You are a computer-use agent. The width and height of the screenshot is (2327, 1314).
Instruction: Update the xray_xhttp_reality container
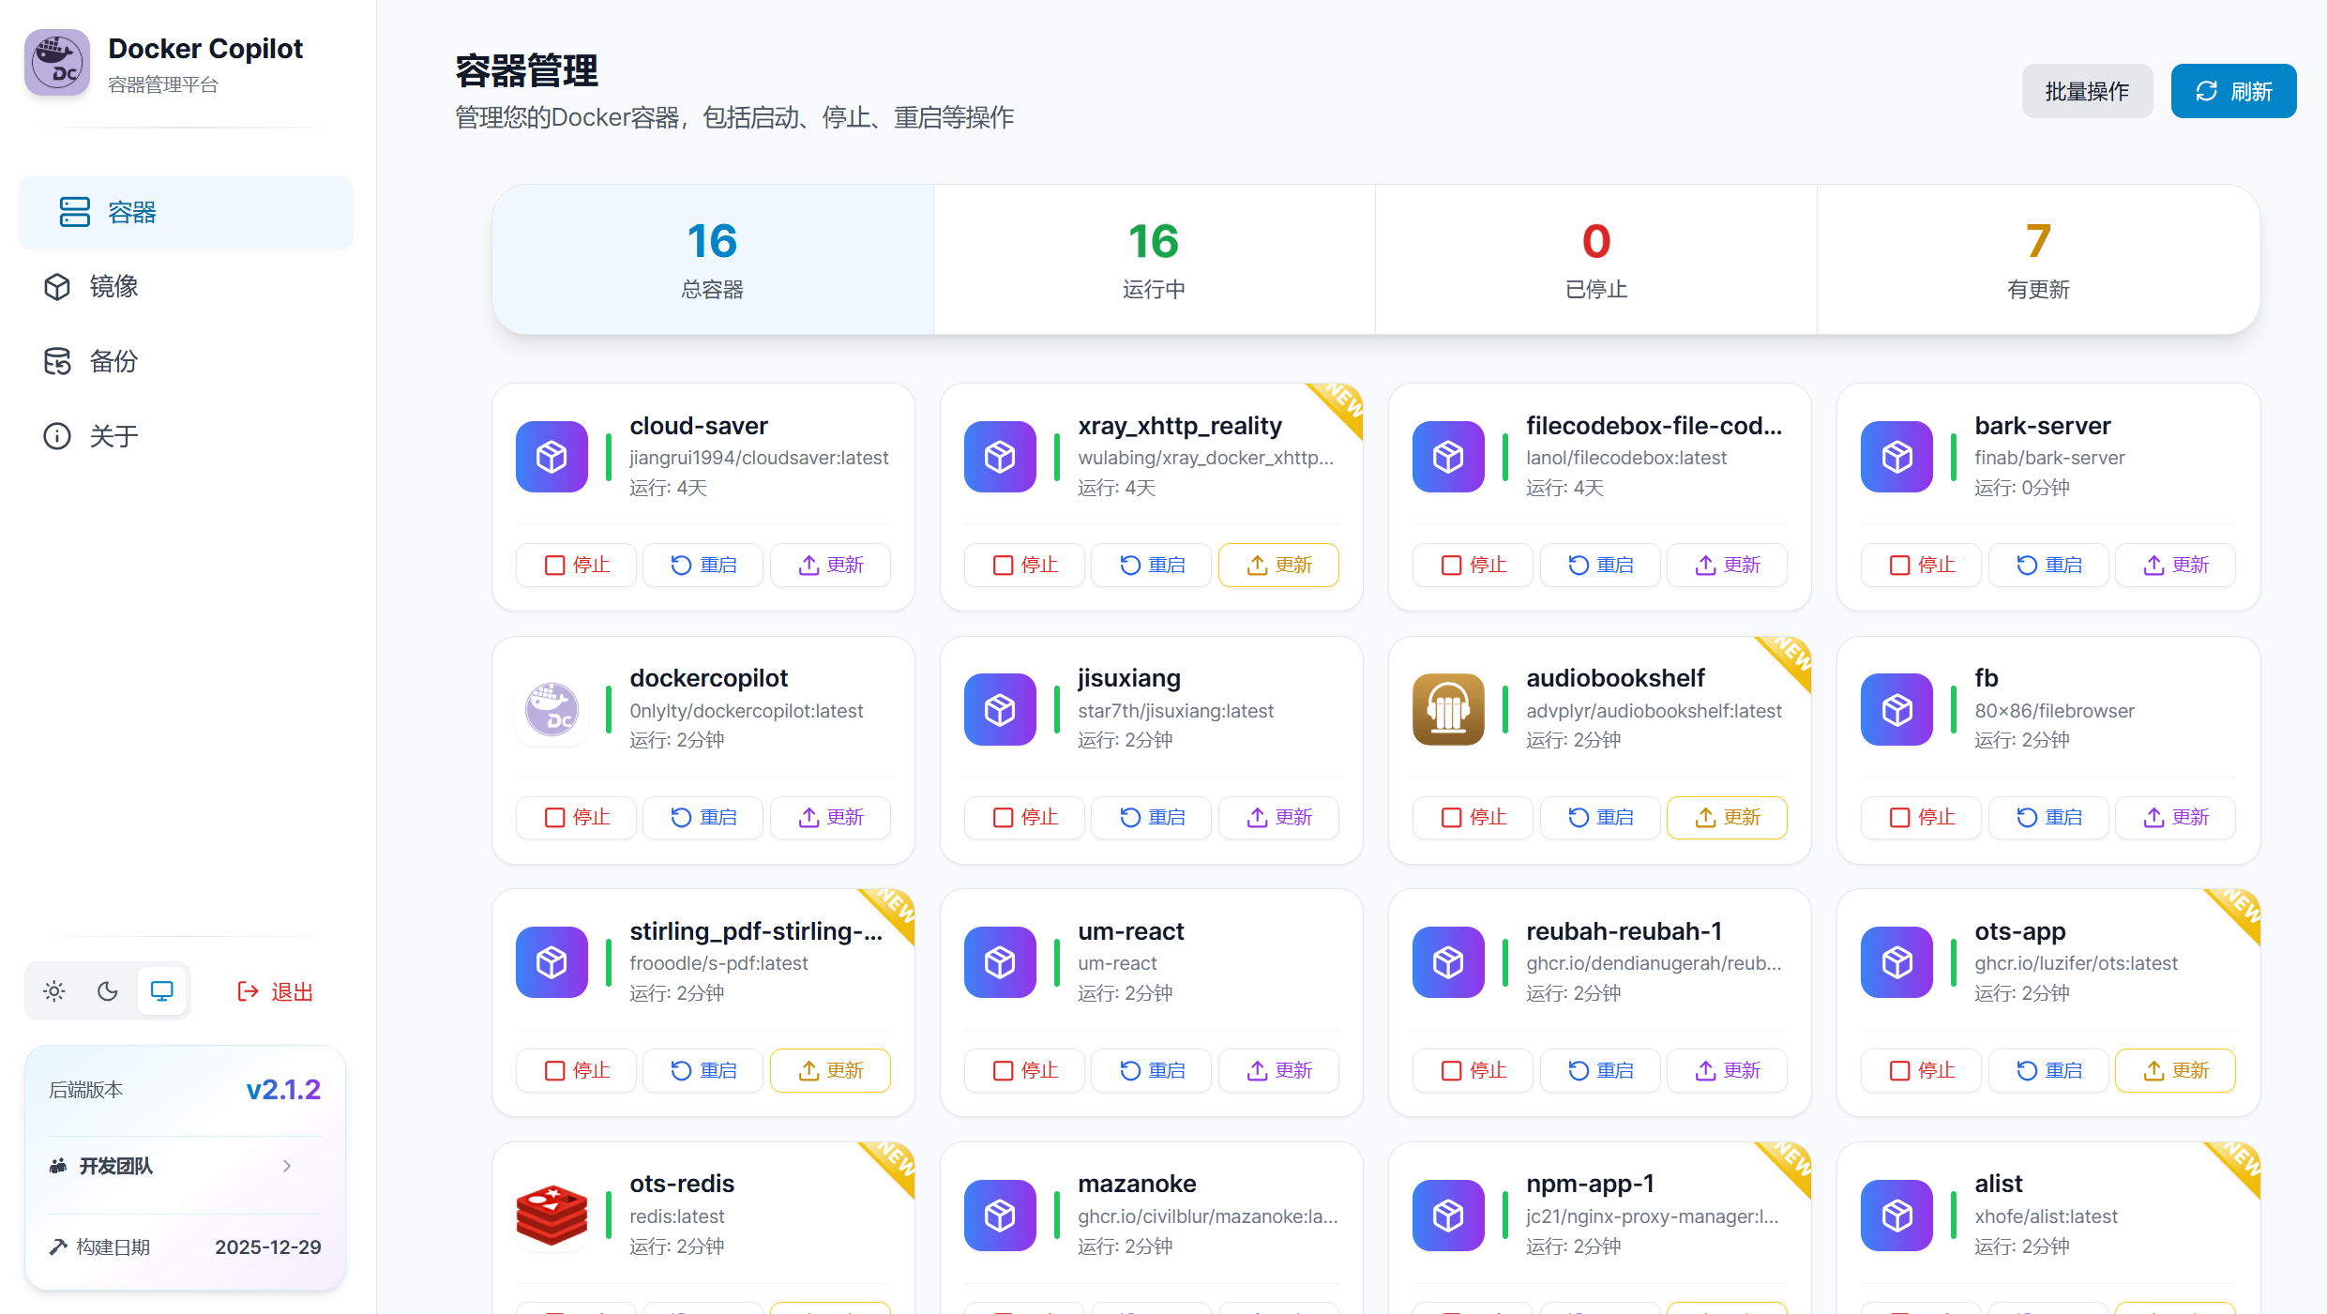(x=1278, y=565)
